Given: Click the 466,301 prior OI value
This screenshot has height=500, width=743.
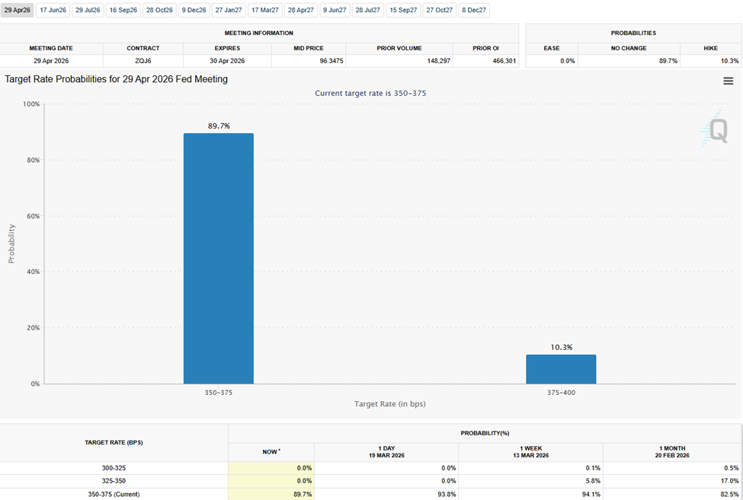Looking at the screenshot, I should click(x=504, y=61).
